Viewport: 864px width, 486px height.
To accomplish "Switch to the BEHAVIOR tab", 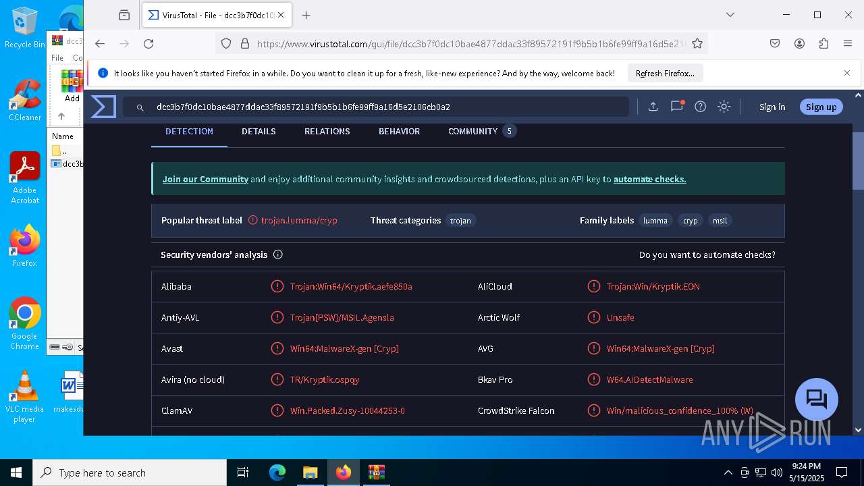I will tap(399, 131).
